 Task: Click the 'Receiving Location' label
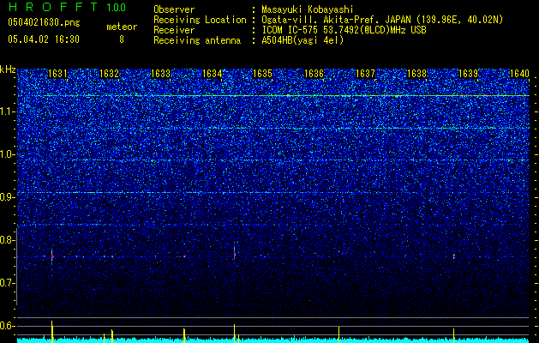click(x=200, y=20)
